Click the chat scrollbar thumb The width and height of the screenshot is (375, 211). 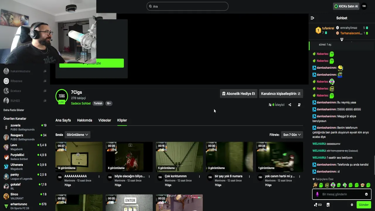point(374,166)
